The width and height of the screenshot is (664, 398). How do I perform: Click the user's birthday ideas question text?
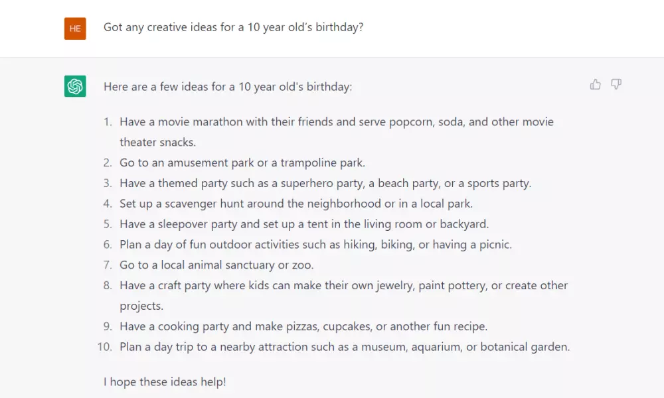pos(233,28)
